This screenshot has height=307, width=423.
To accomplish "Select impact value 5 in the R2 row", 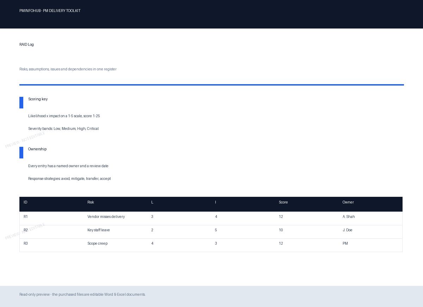I will tap(216, 230).
